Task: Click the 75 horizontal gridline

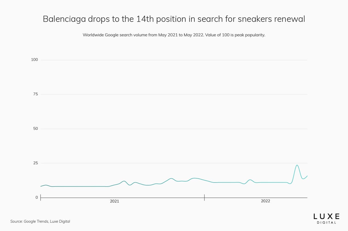Action: [x=174, y=94]
